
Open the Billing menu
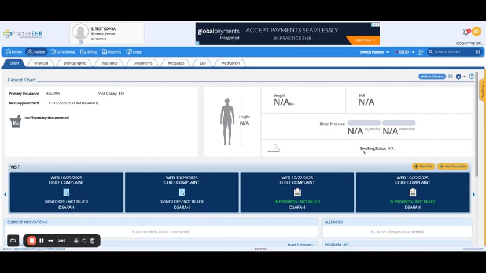89,52
